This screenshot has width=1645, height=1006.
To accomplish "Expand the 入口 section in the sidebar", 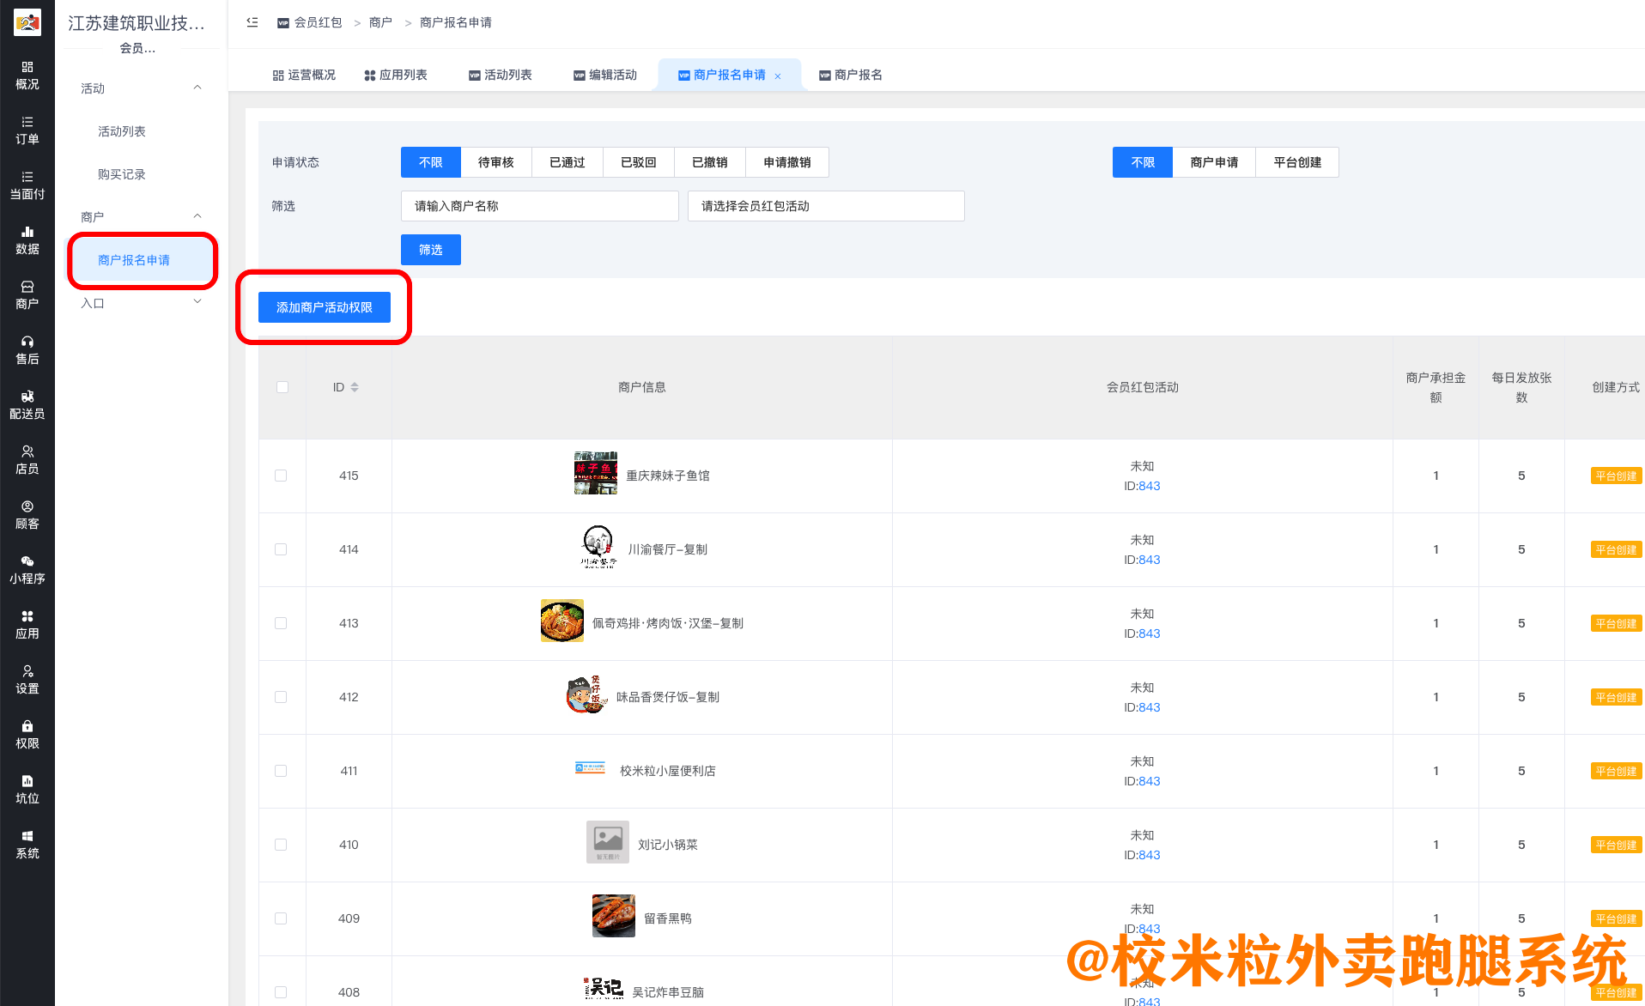I will pyautogui.click(x=143, y=301).
